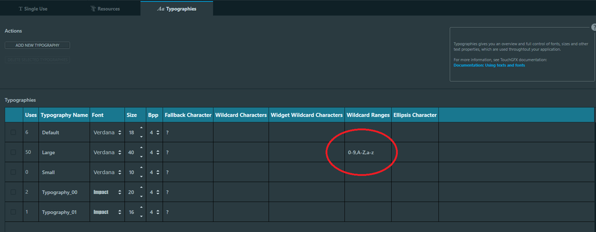Click the Uses column header
596x232 pixels.
pyautogui.click(x=31, y=115)
